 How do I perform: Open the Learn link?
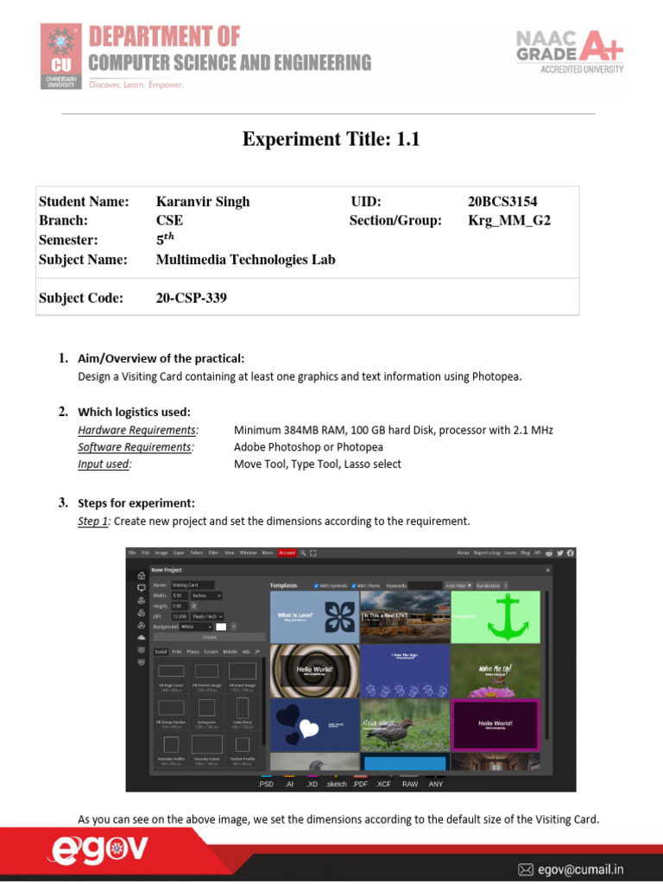510,553
